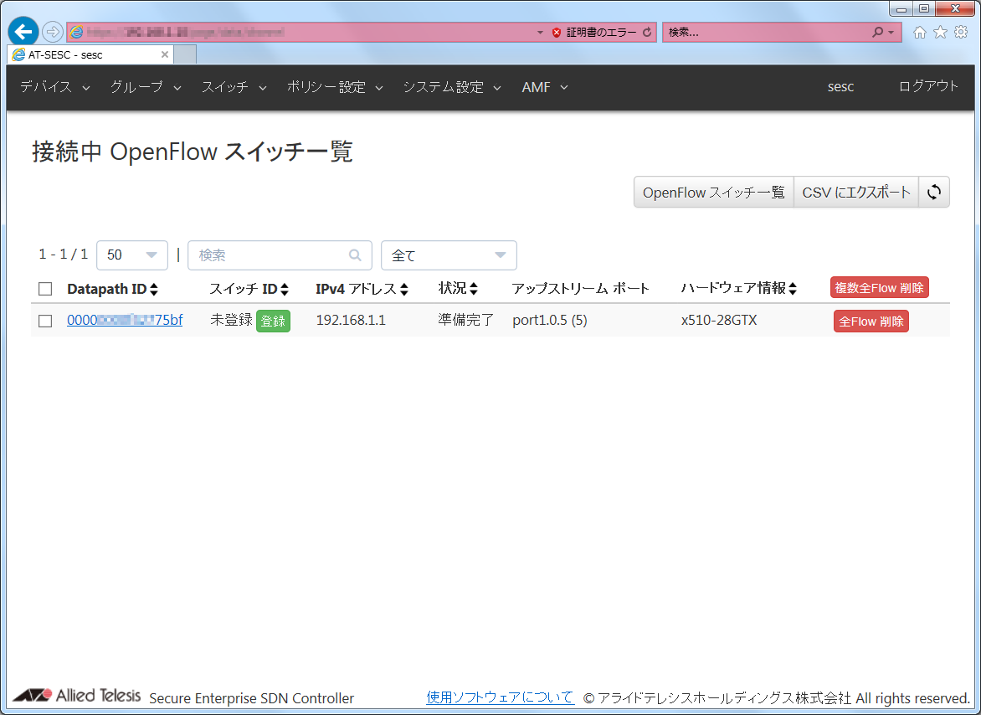
Task: Click 全Flow 削除 for the x510-28GTX row
Action: pyautogui.click(x=871, y=321)
